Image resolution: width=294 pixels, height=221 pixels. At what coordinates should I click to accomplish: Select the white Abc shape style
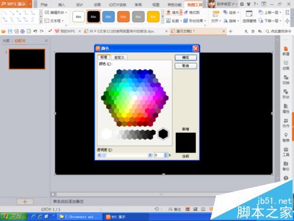pos(79,17)
